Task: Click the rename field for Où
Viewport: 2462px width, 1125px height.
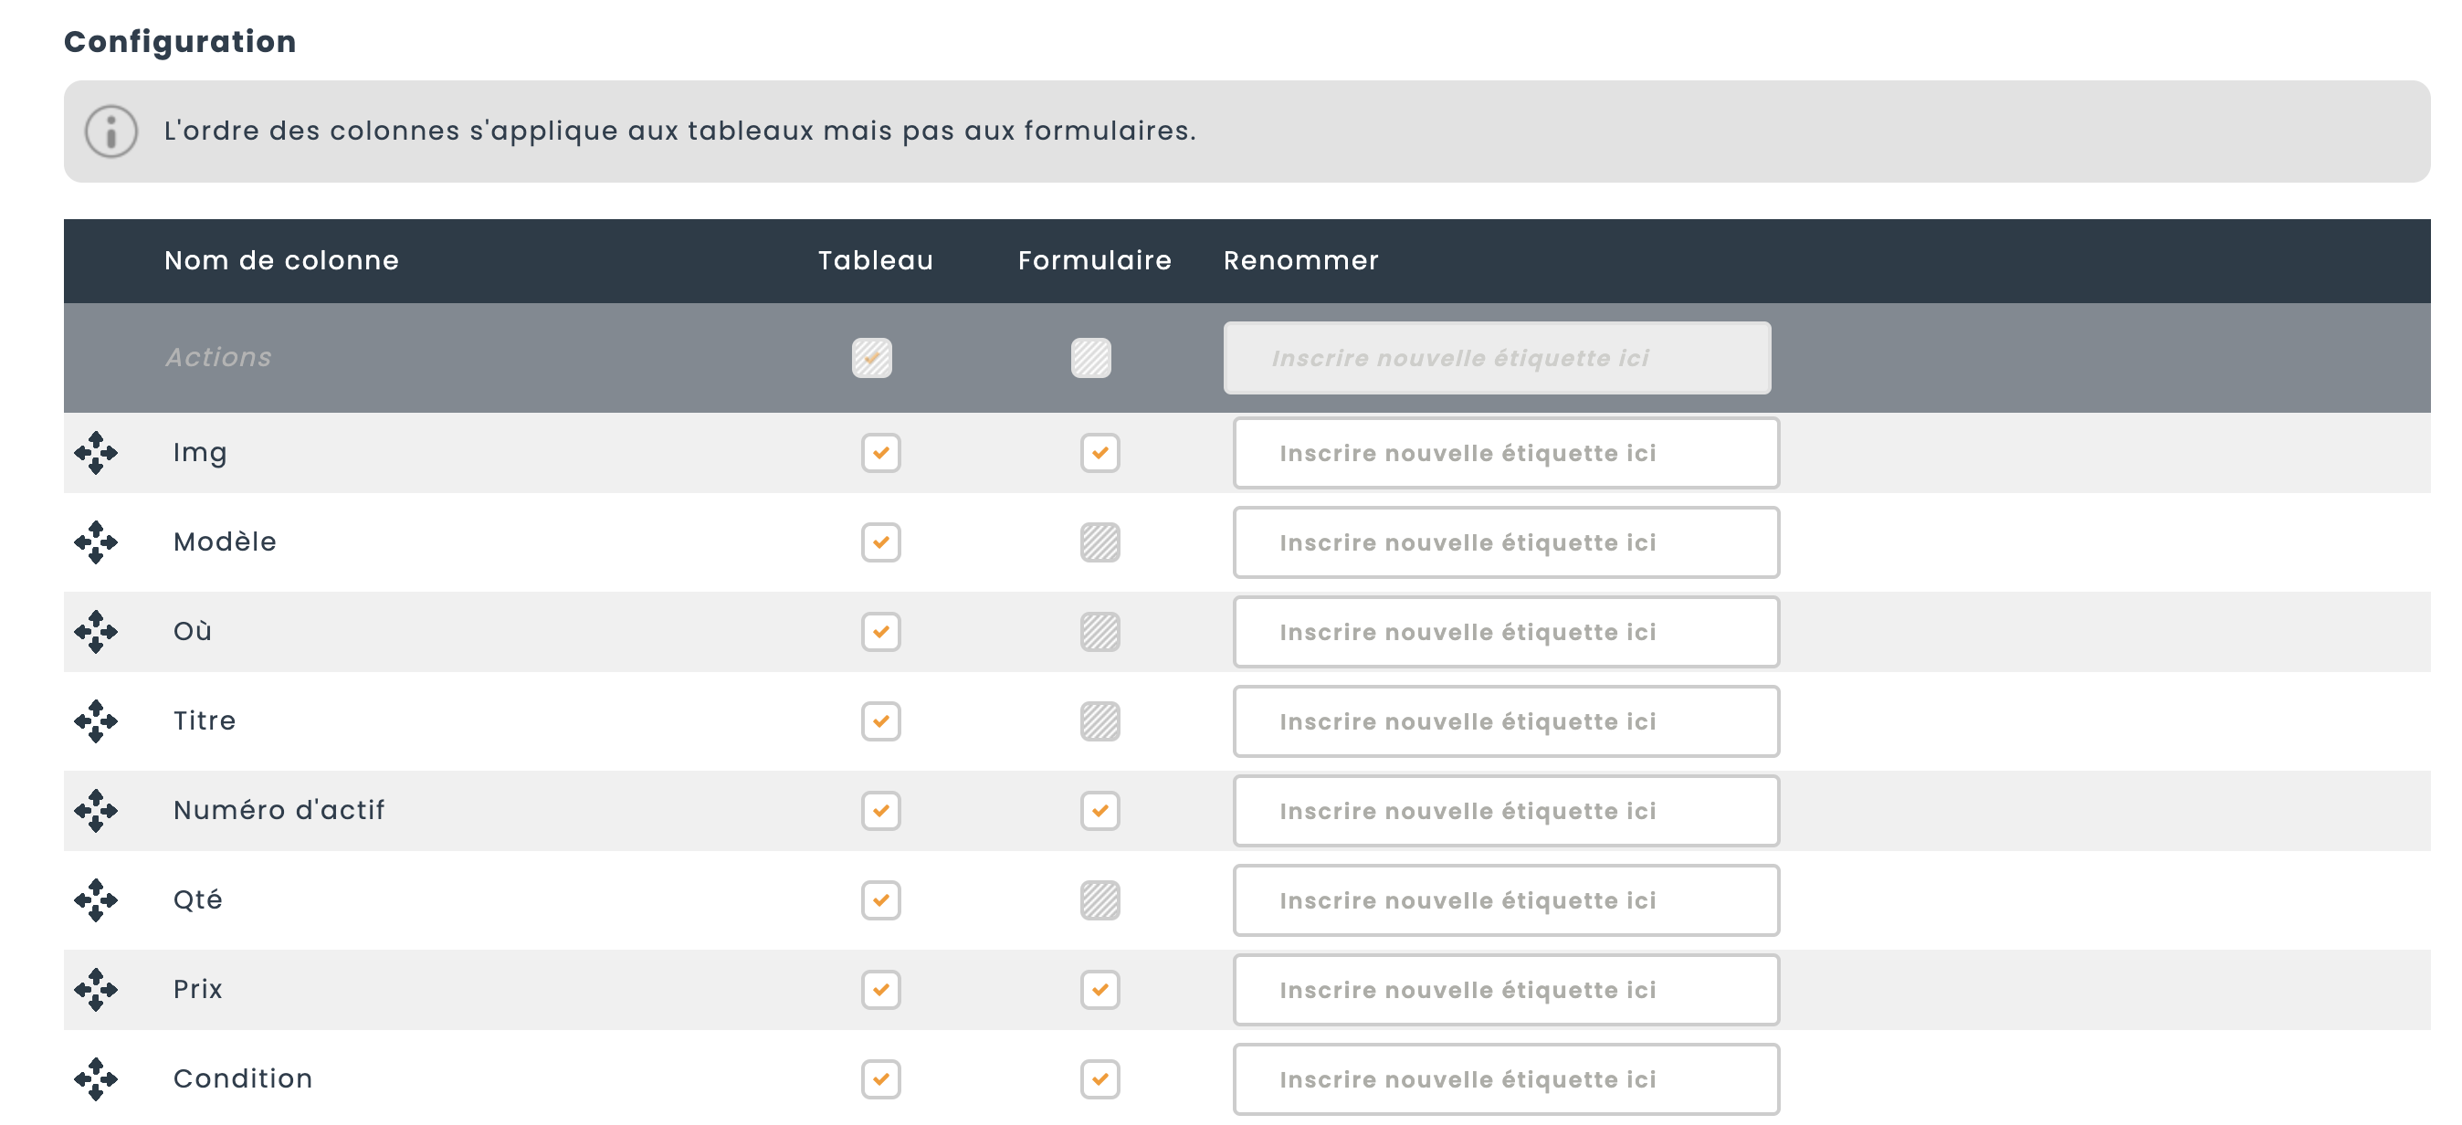Action: [1505, 632]
